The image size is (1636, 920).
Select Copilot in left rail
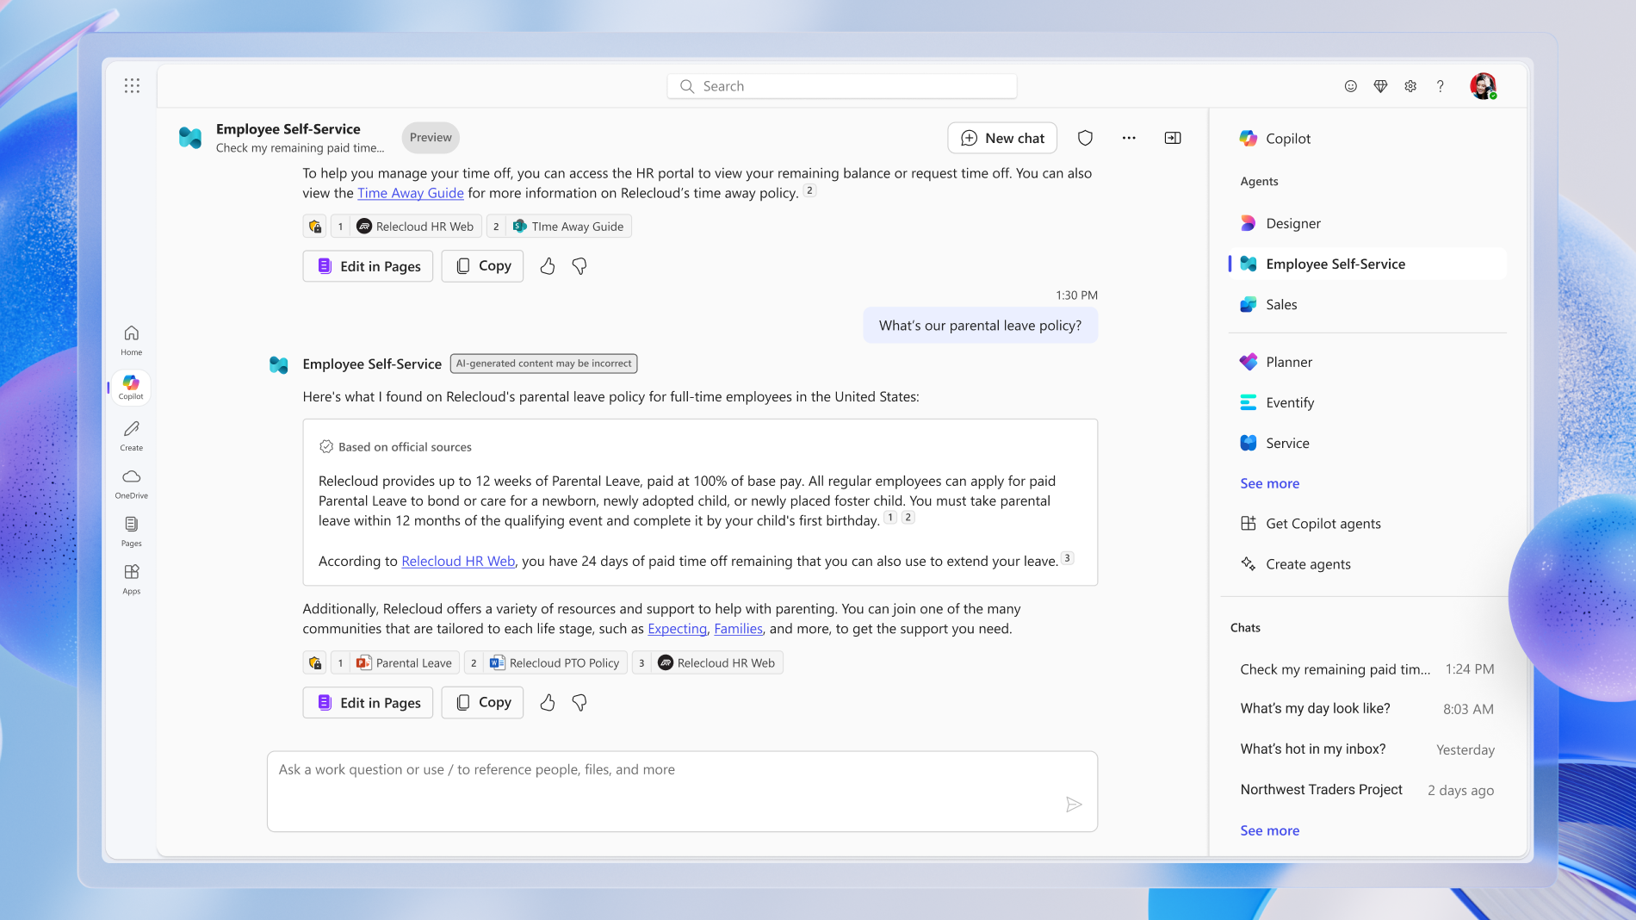131,388
